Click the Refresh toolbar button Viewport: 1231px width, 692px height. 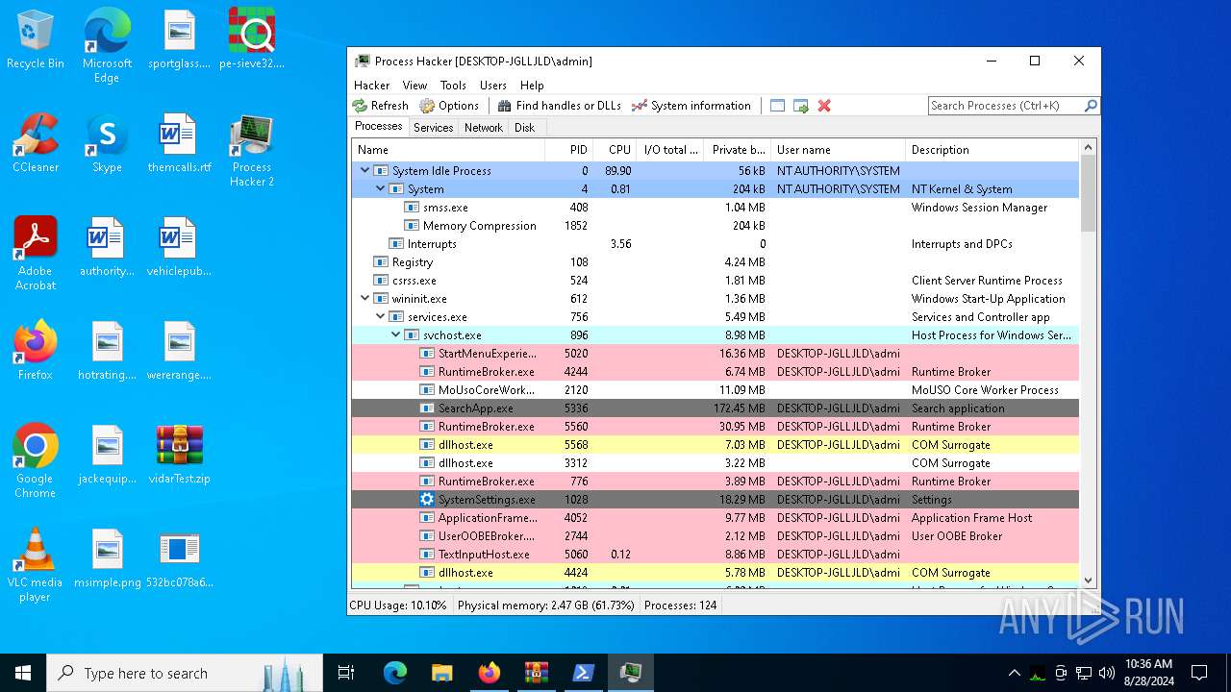[380, 106]
